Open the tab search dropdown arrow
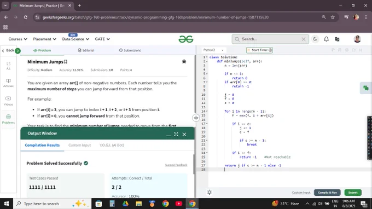Image resolution: width=372 pixels, height=209 pixels. (x=5, y=5)
